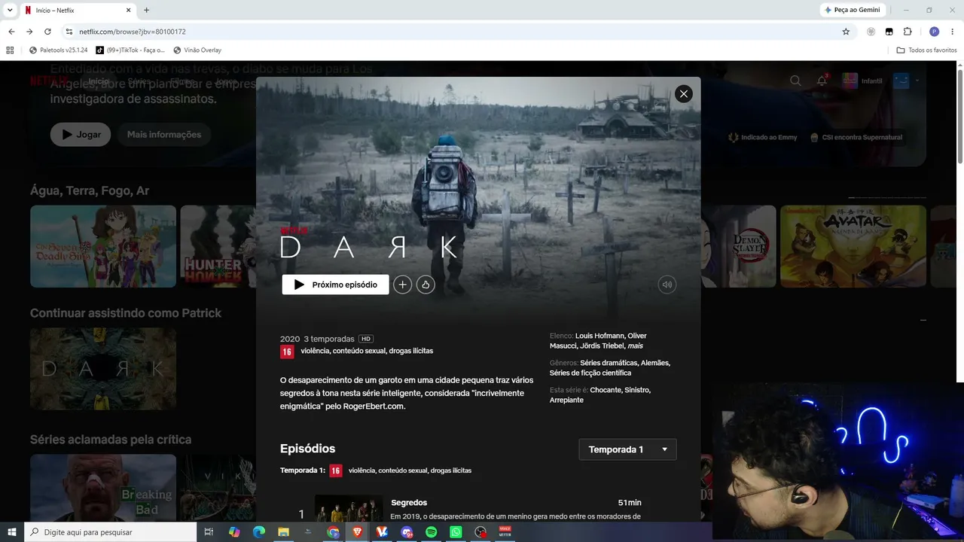This screenshot has width=964, height=542.
Task: Launch Microsoft Copilot from the taskbar
Action: tap(234, 532)
